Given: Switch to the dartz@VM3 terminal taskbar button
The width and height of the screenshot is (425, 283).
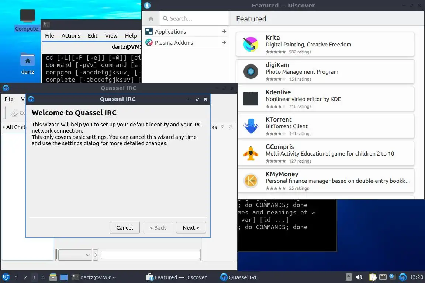Looking at the screenshot, I should [94, 277].
